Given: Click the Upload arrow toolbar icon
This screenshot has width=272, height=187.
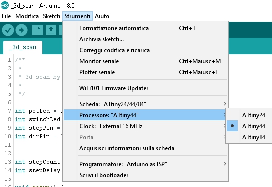Looking at the screenshot, I should point(21,30).
